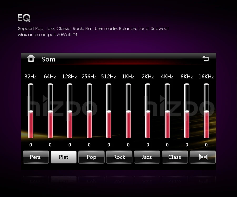This screenshot has width=237, height=197.
Task: Adjust the 1KHz band slider
Action: [x=128, y=111]
